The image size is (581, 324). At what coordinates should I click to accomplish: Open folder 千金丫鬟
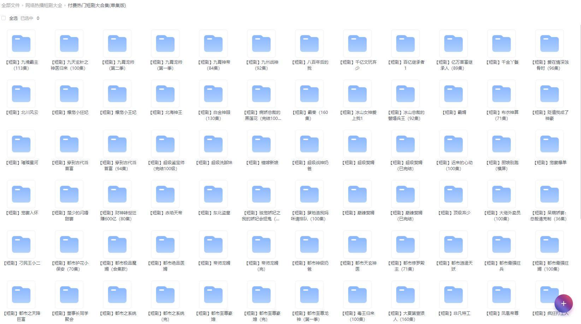tap(502, 44)
